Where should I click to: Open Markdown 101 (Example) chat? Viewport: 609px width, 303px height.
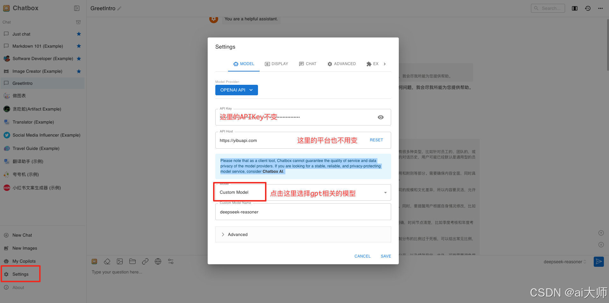42,46
